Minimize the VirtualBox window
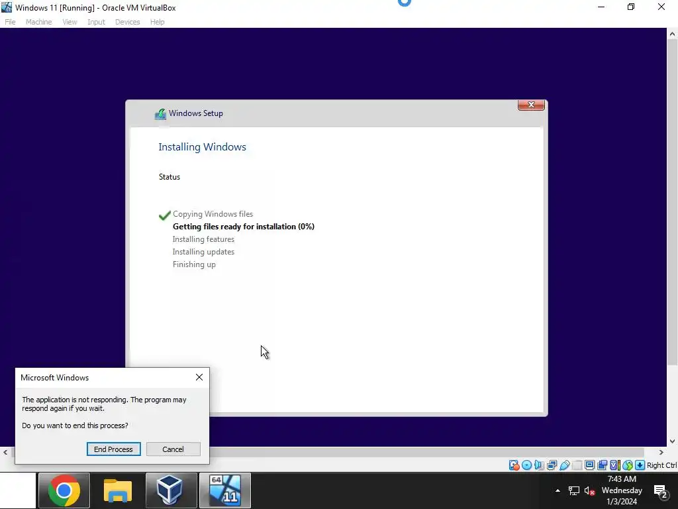Image resolution: width=678 pixels, height=509 pixels. tap(601, 7)
